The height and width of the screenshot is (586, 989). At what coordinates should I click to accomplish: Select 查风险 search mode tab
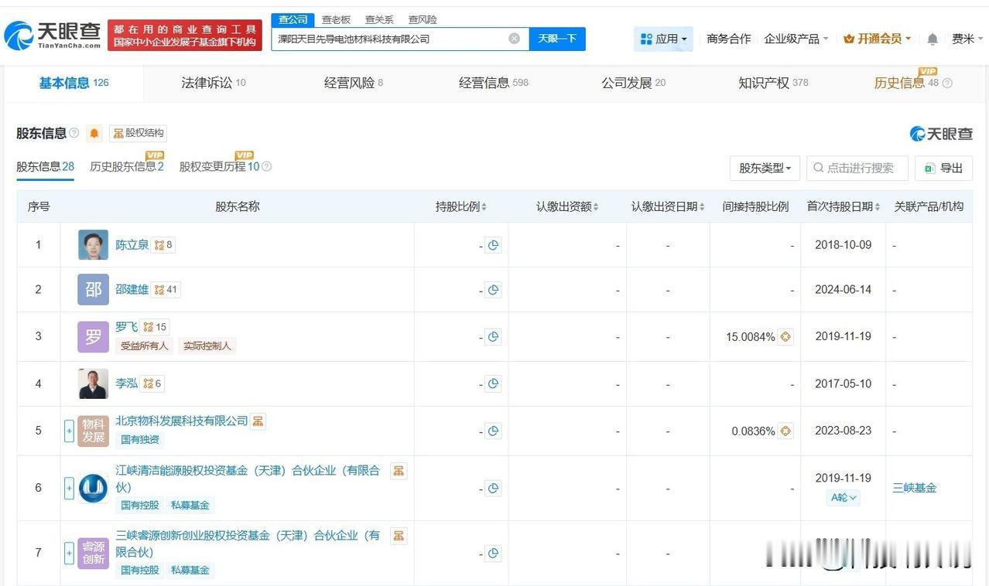(423, 19)
